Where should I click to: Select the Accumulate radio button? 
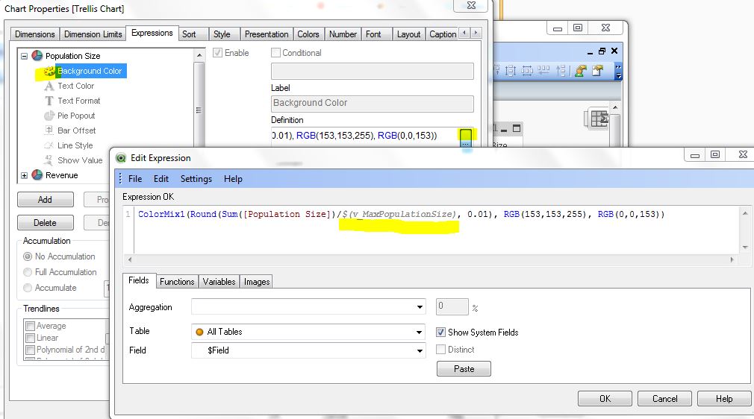click(28, 288)
